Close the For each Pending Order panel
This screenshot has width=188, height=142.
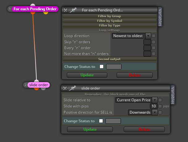click(66, 10)
